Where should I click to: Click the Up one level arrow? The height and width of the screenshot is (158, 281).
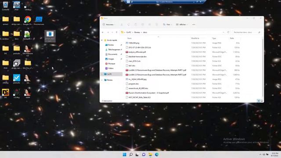116,32
